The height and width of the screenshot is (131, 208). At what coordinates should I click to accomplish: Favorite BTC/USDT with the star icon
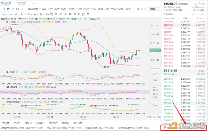click(x=200, y=4)
